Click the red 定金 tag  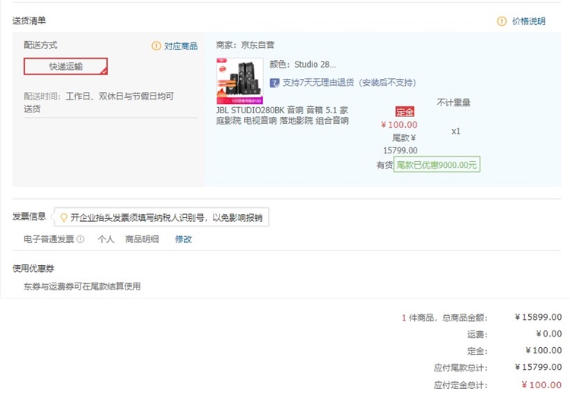404,112
